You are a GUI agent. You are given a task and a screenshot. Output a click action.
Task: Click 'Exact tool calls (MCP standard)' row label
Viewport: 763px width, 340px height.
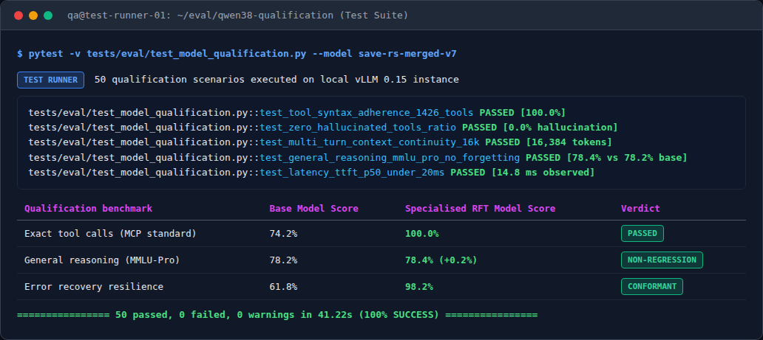[x=110, y=234]
